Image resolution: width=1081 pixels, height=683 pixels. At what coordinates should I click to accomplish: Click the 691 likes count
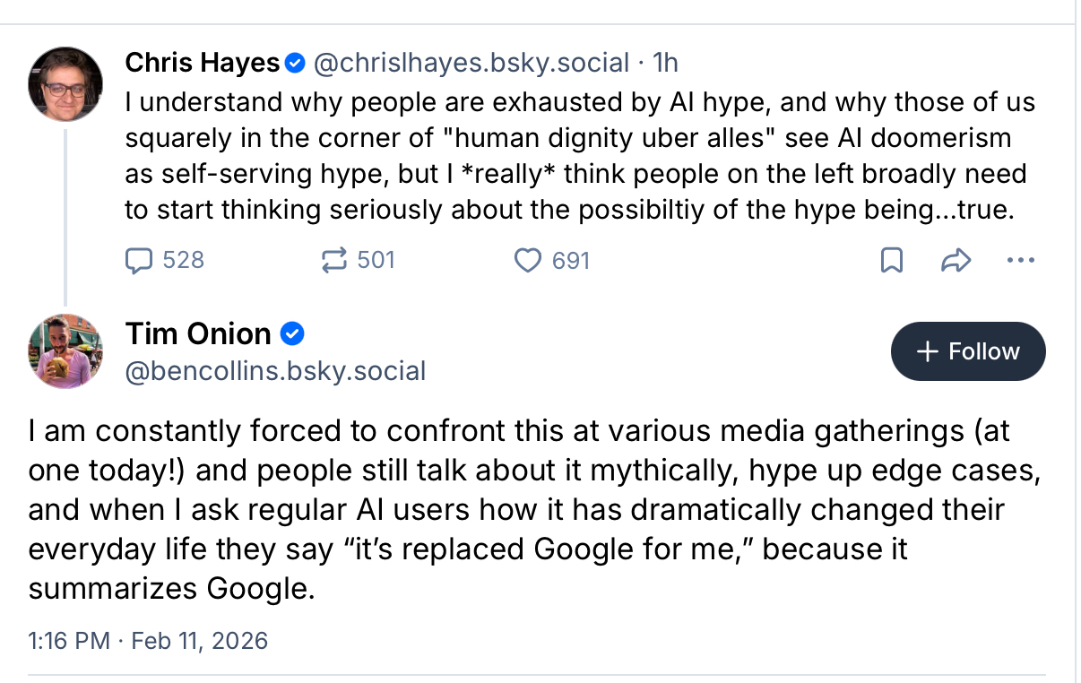(x=571, y=261)
